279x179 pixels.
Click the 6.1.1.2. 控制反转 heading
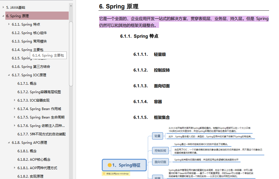(x=151, y=70)
